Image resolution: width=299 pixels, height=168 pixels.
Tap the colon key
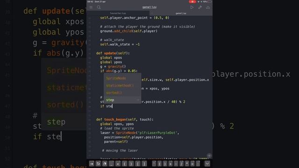[x=198, y=164]
